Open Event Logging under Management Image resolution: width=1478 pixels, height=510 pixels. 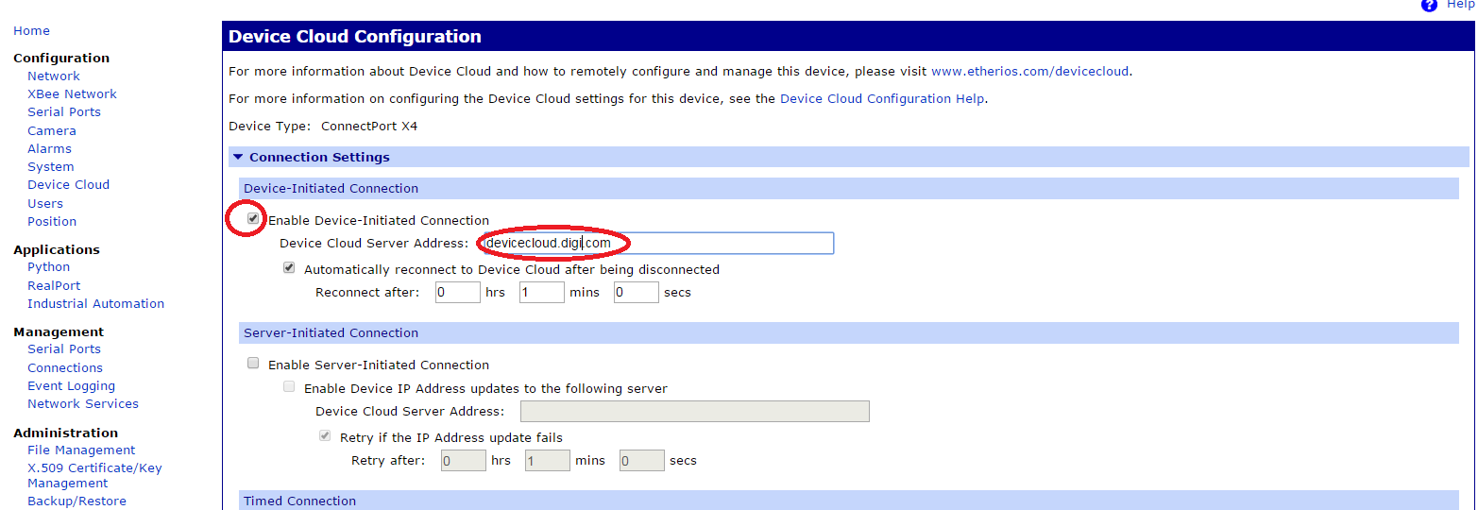(x=71, y=385)
